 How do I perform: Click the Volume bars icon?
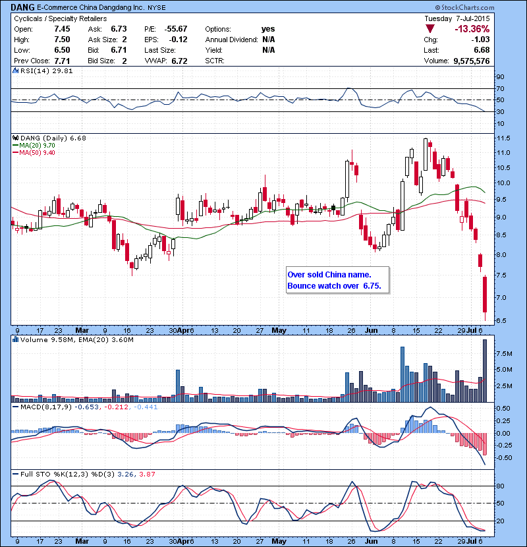[15, 339]
